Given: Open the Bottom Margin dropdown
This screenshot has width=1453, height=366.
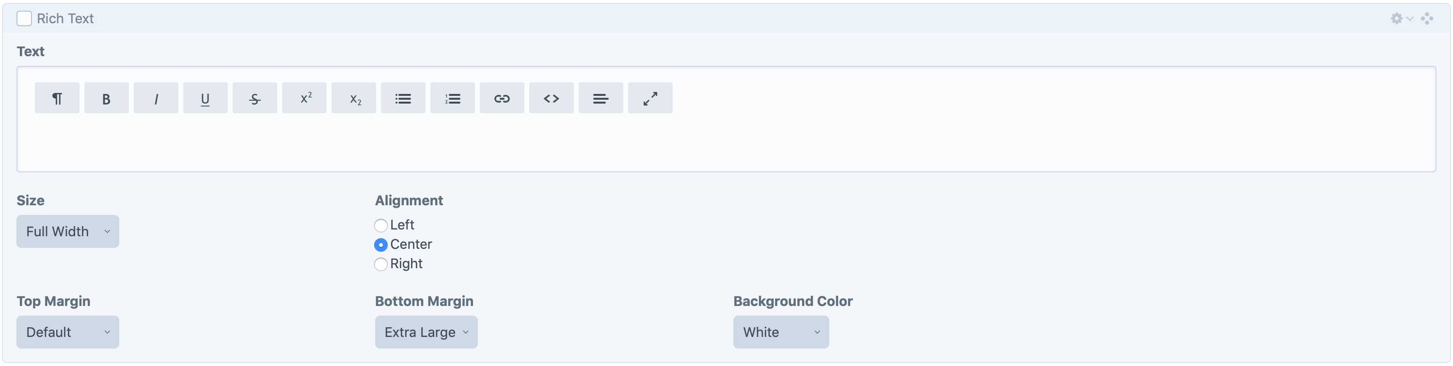Looking at the screenshot, I should pyautogui.click(x=426, y=332).
